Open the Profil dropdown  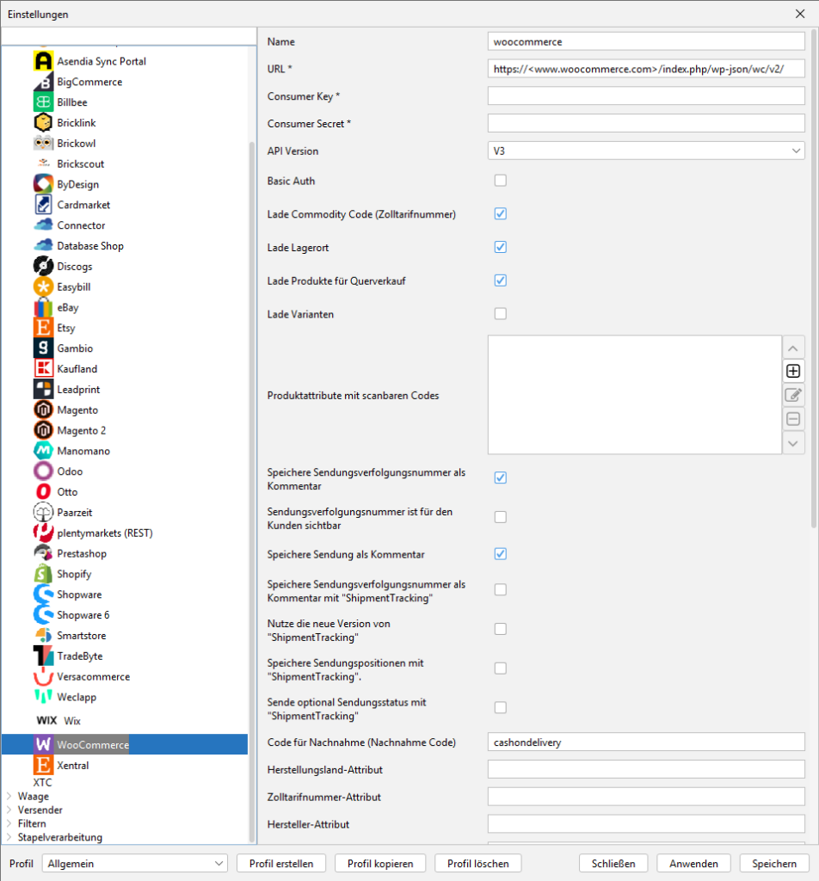pos(135,863)
